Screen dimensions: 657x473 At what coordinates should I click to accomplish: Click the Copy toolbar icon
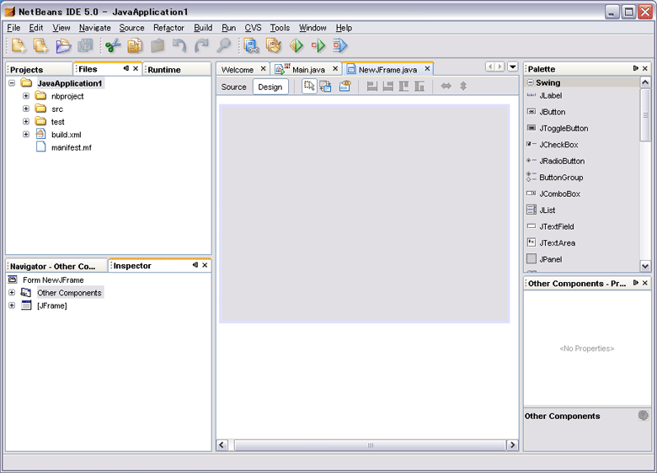tap(135, 45)
